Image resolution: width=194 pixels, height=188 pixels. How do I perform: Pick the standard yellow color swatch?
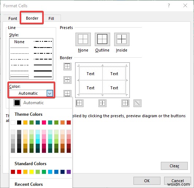tap(32, 172)
